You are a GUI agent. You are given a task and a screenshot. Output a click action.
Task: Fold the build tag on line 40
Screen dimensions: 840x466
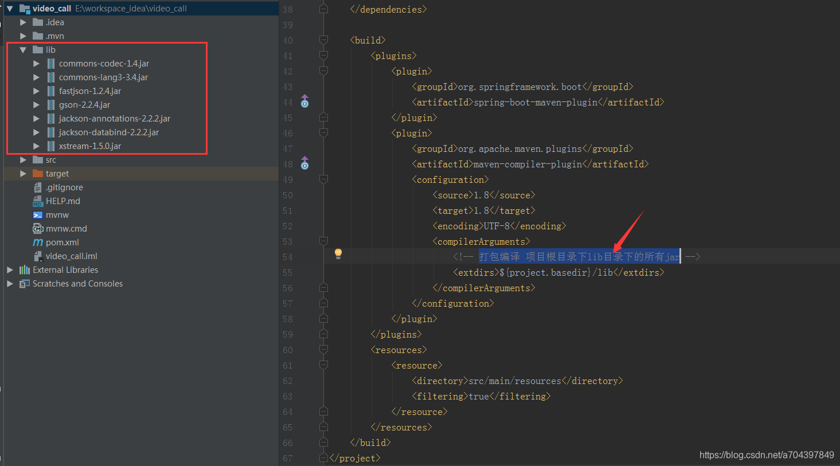[323, 40]
